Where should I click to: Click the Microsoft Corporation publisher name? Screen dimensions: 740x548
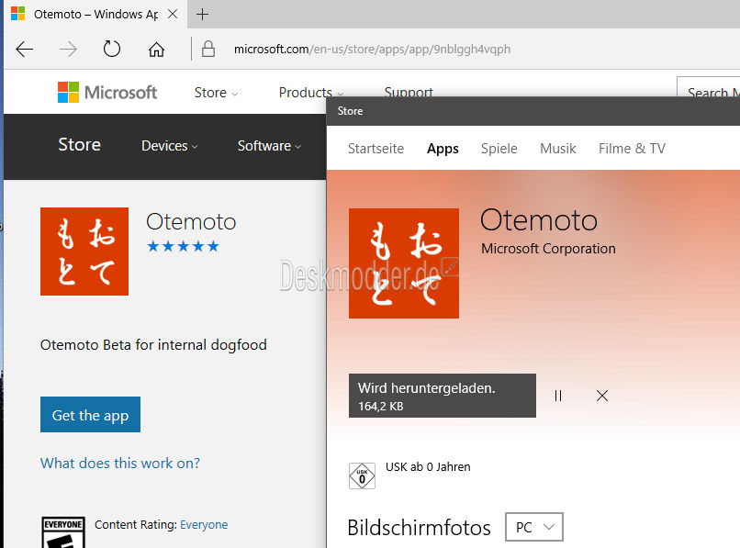point(548,249)
